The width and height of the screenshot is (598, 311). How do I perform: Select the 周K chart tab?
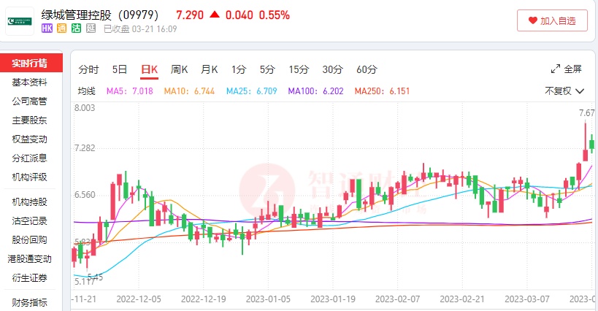pos(179,70)
